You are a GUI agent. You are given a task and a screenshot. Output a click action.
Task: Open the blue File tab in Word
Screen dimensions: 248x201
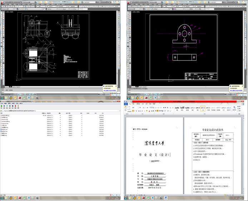[x=126, y=104]
